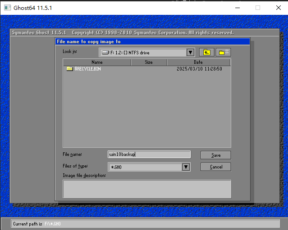The width and height of the screenshot is (288, 230).
Task: Click the date 2025/03/10 11:28:50
Action: tap(199, 69)
